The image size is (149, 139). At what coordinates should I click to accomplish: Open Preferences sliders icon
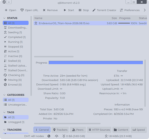(x=121, y=10)
